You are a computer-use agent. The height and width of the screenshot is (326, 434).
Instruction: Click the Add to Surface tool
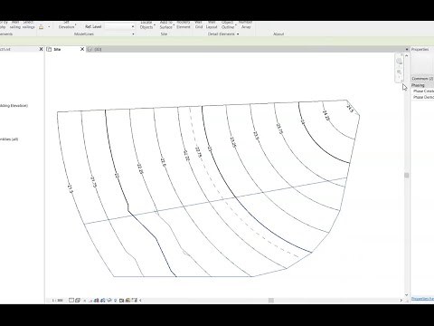166,24
